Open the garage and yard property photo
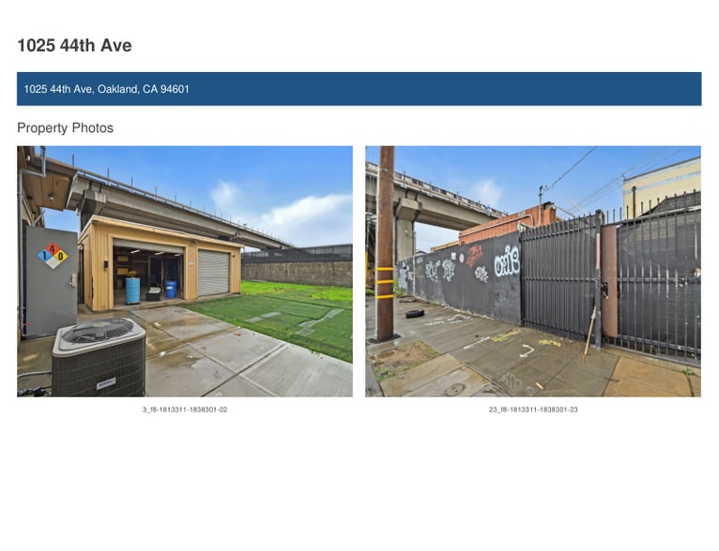 185,272
